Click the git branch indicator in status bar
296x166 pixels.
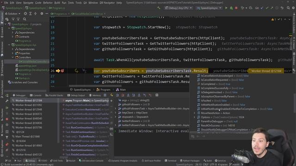click(x=235, y=165)
